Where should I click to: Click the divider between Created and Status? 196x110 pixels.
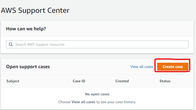click(x=154, y=81)
